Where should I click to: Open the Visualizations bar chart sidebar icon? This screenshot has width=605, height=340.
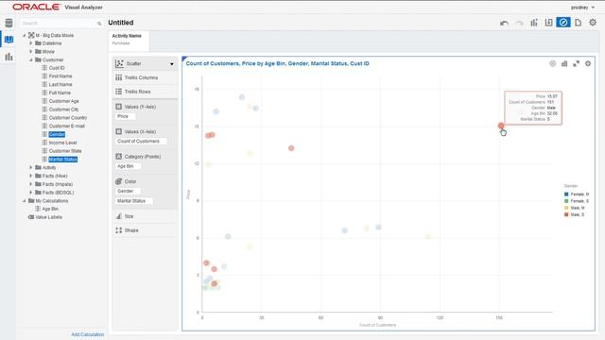click(9, 57)
